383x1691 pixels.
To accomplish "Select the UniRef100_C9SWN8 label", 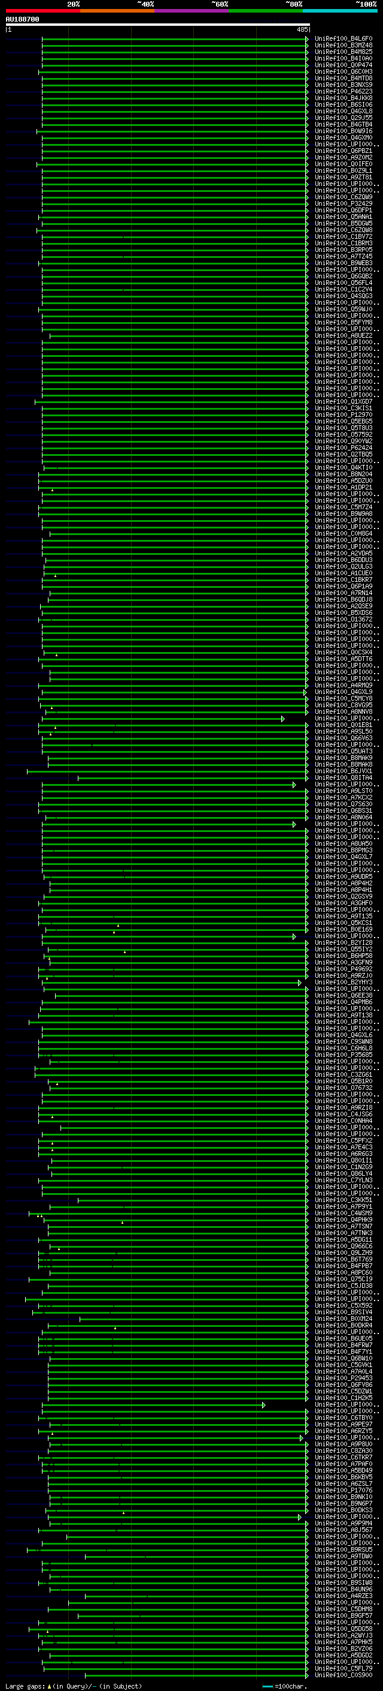I will coord(344,1042).
